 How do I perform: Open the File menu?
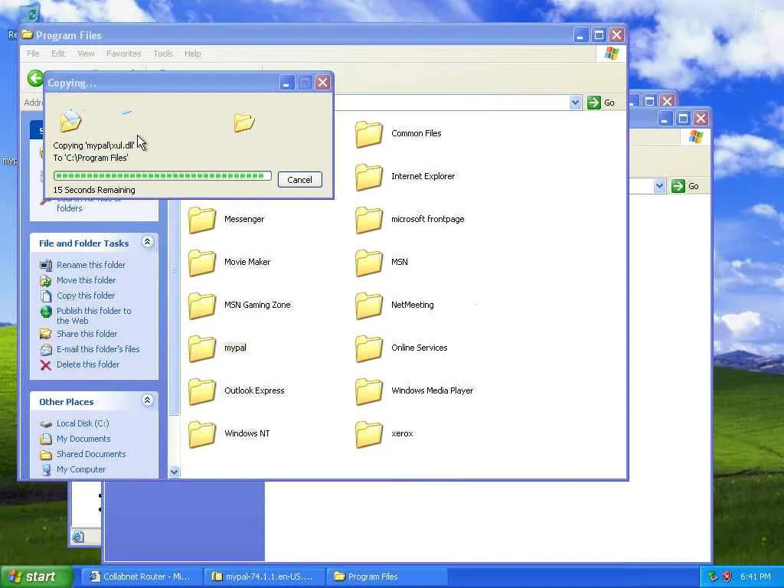tap(33, 54)
